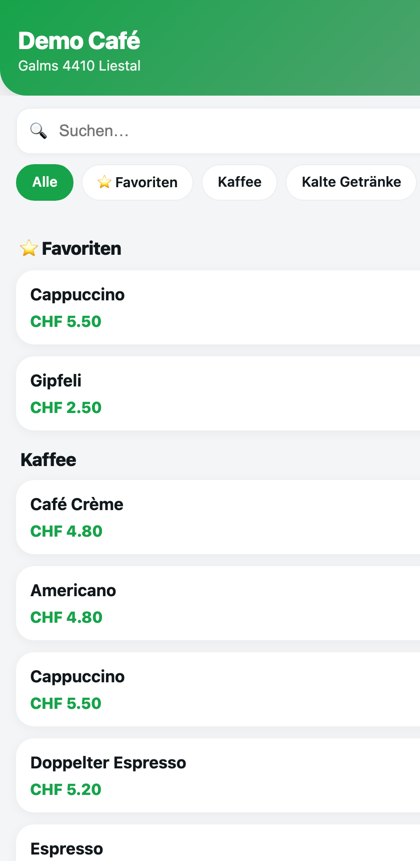
Task: Switch to the Kaffee filter
Action: pyautogui.click(x=239, y=182)
